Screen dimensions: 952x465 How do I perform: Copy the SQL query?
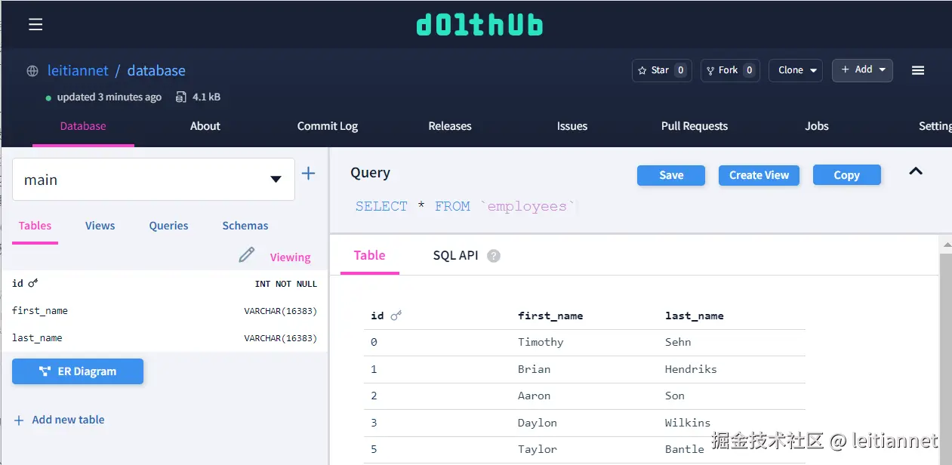click(x=847, y=175)
